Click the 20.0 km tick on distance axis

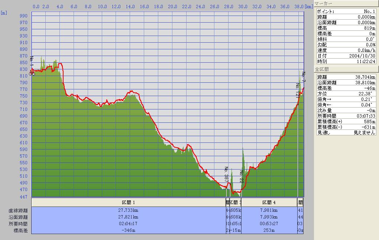pyautogui.click(x=172, y=6)
